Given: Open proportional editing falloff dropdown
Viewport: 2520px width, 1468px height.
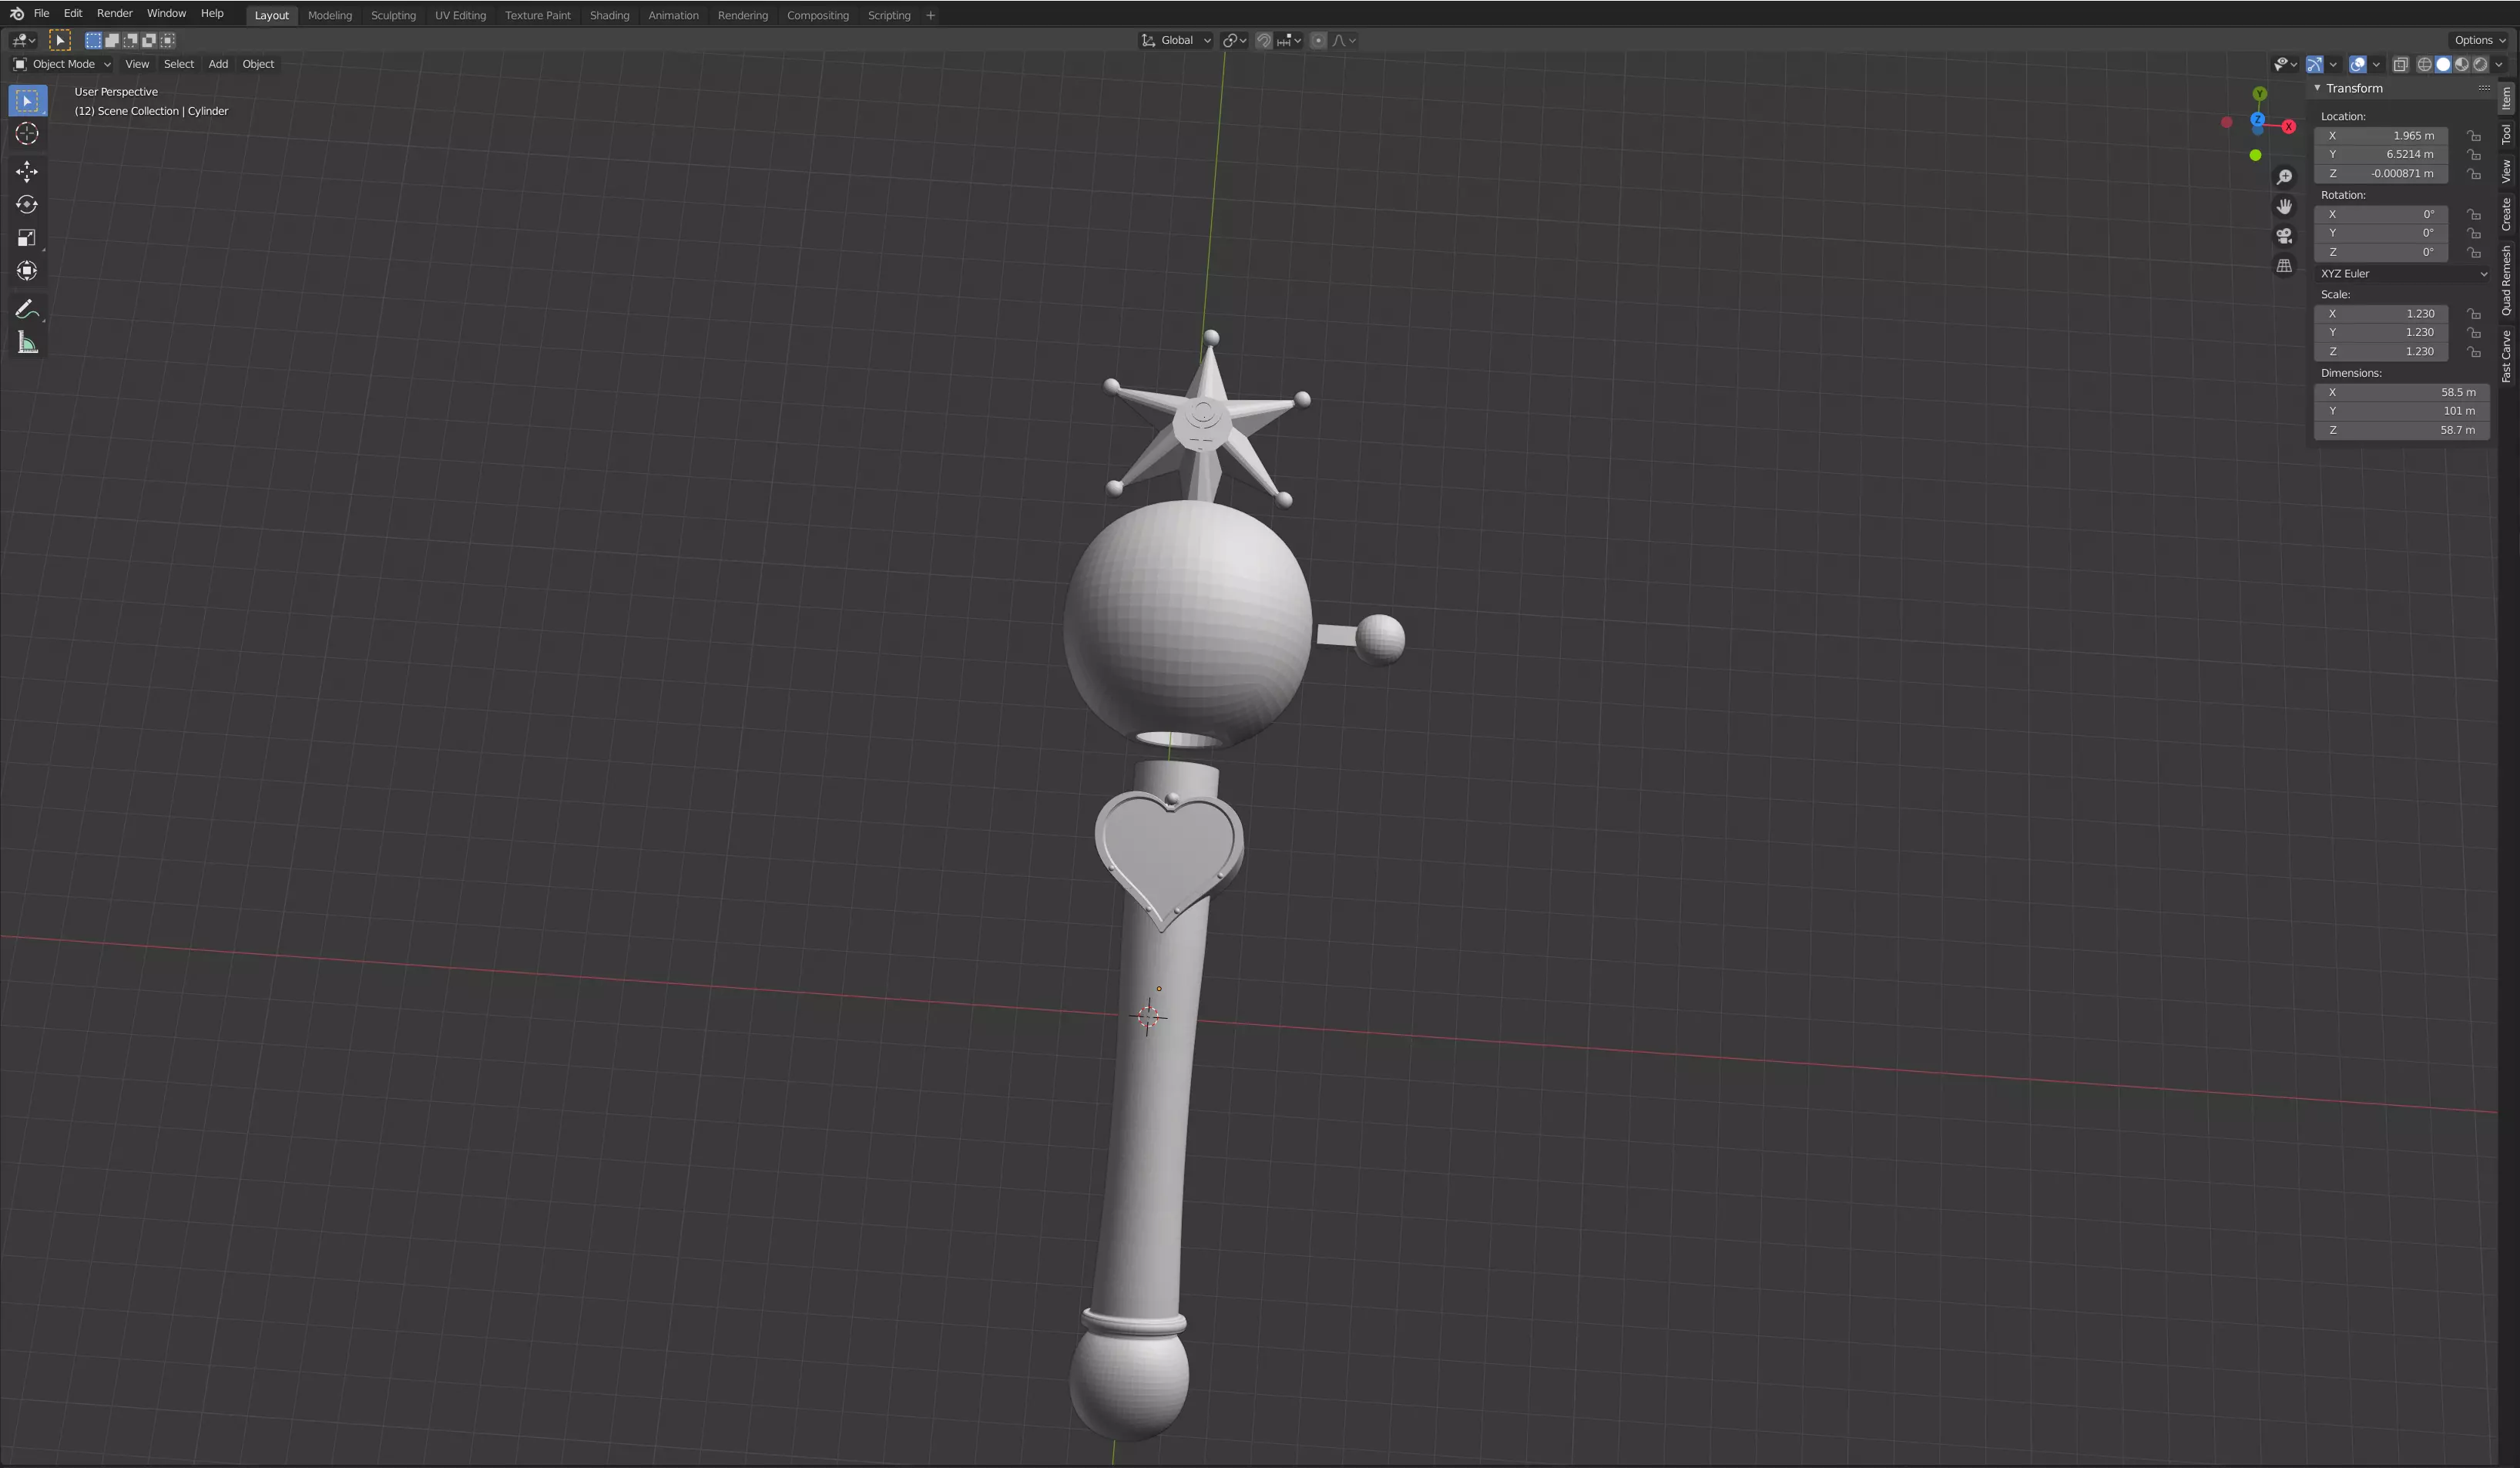Looking at the screenshot, I should pyautogui.click(x=1344, y=40).
